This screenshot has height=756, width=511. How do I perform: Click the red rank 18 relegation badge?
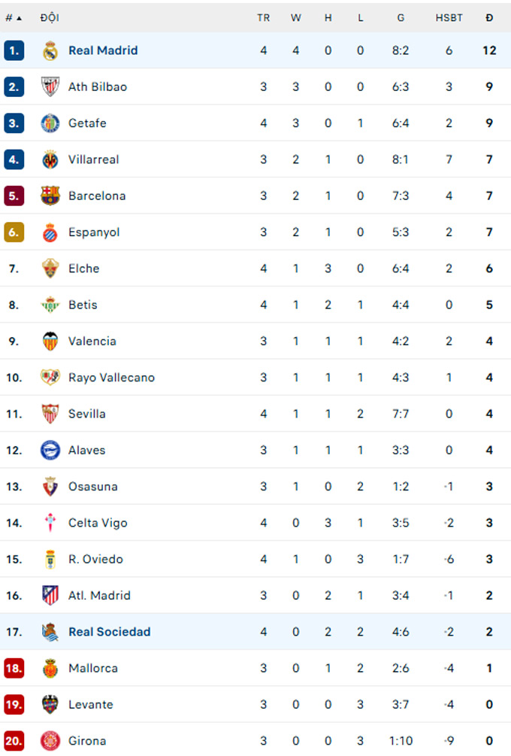point(14,668)
